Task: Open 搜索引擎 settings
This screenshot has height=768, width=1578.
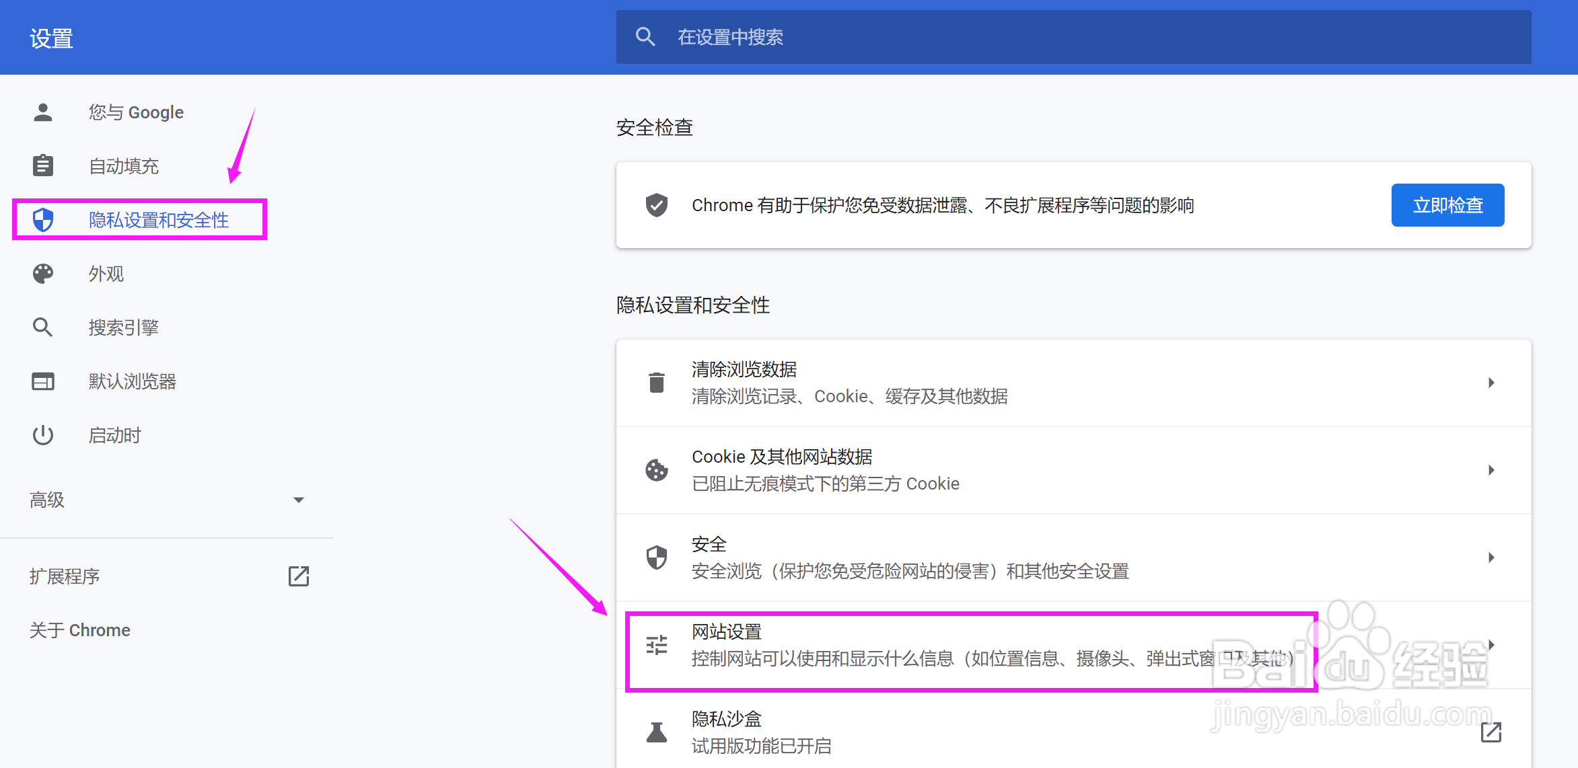Action: tap(124, 328)
